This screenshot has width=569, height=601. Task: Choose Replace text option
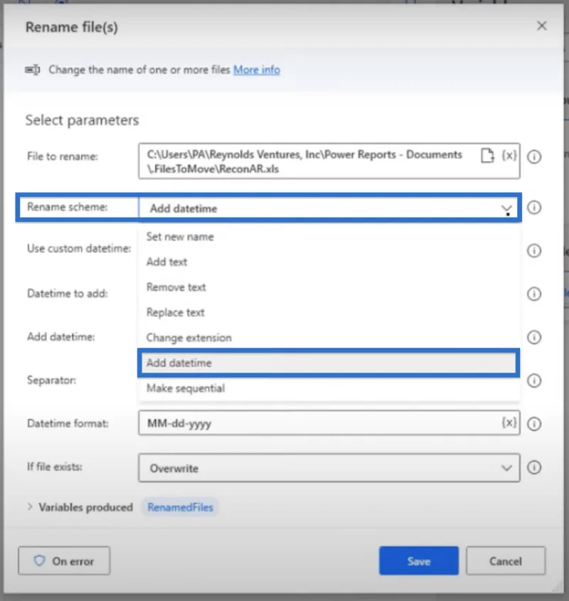(328, 312)
